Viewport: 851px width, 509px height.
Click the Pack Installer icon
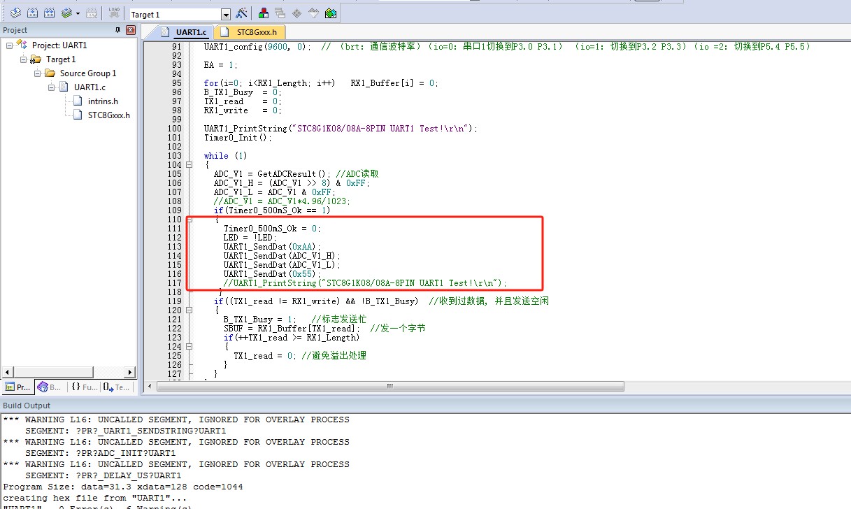point(331,13)
